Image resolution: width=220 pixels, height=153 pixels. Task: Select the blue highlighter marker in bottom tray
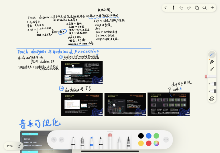click(x=91, y=141)
